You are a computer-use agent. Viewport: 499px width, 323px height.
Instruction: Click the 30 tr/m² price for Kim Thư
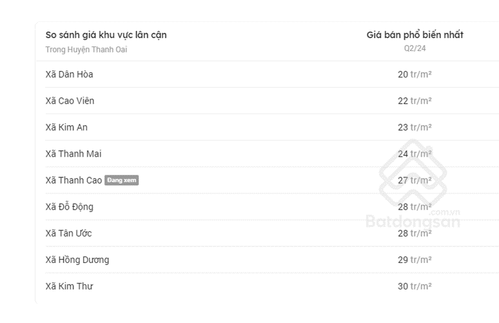[415, 286]
